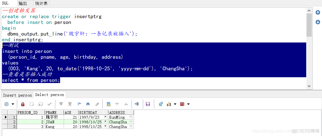Click the red lock edit data icon
322x136 pixels.
23,104
